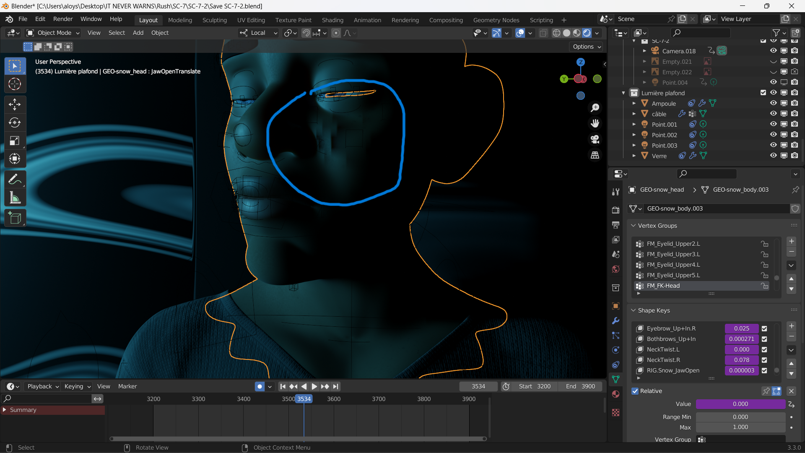Expand the Verre object in outliner

coord(634,156)
